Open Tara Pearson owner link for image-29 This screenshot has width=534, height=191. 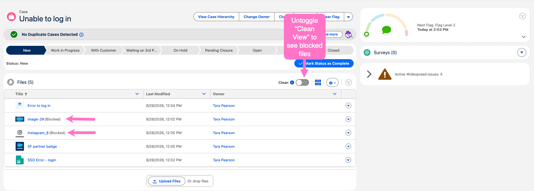pos(224,119)
